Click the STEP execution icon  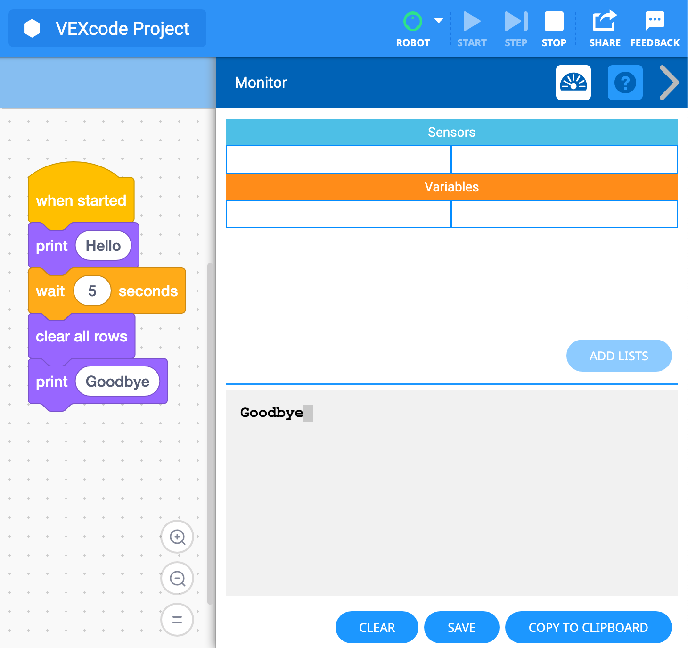point(516,21)
